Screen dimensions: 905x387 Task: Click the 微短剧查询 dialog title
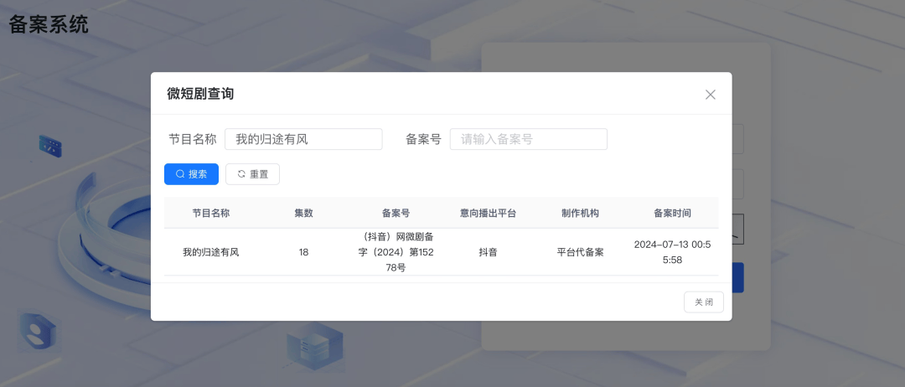click(x=200, y=94)
